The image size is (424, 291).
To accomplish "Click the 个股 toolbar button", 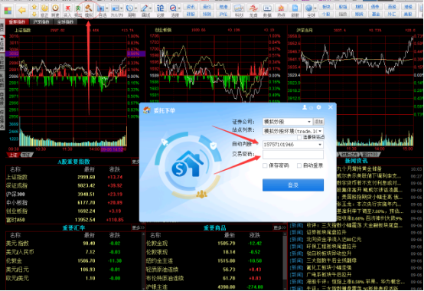I will tap(326, 14).
